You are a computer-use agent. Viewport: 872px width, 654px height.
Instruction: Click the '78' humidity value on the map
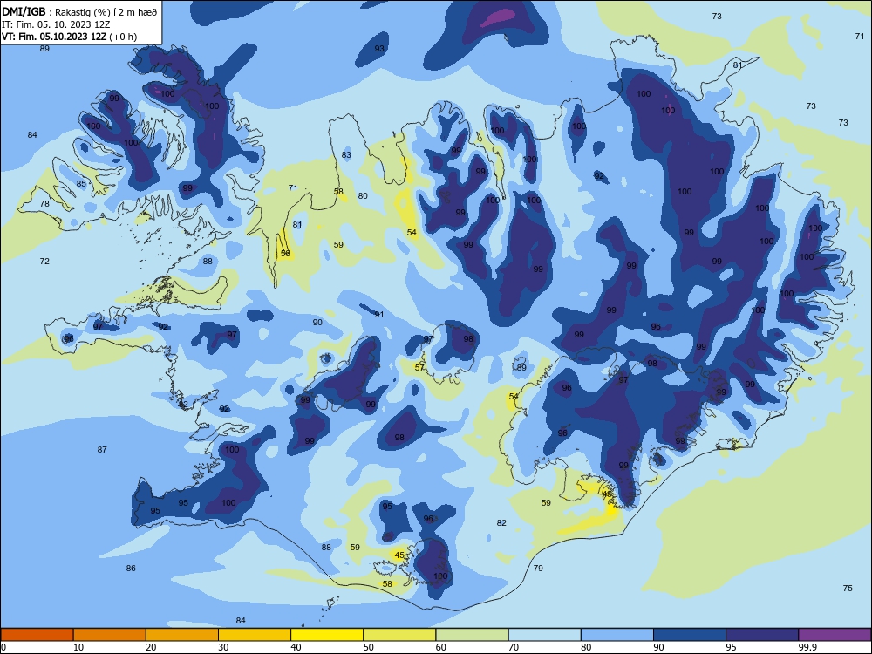pyautogui.click(x=44, y=203)
